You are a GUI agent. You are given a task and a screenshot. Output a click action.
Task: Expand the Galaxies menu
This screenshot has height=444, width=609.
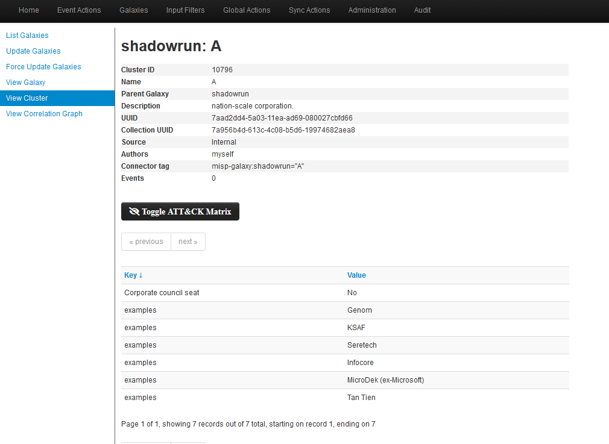coord(133,10)
